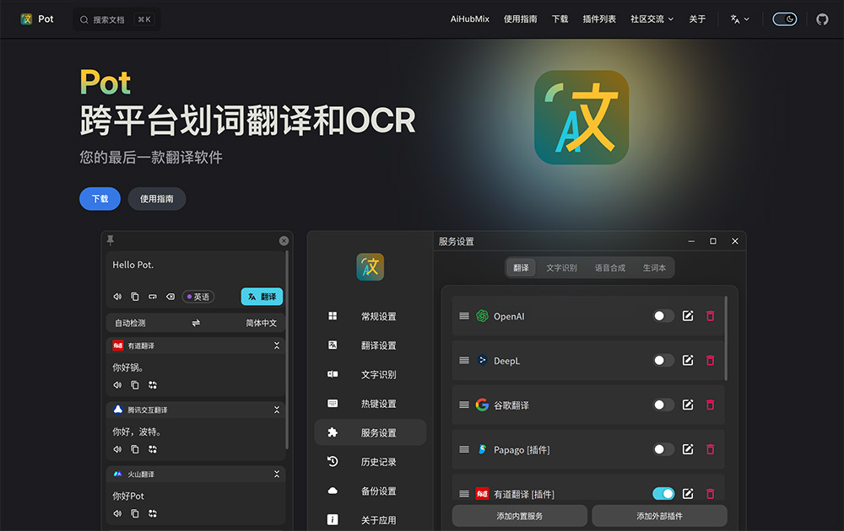Retranslate the 你好锅 result

[x=153, y=385]
